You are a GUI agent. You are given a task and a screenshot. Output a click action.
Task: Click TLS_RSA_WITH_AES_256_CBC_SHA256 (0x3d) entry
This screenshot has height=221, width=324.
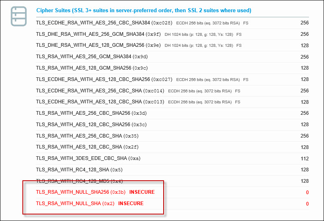pos(91,113)
